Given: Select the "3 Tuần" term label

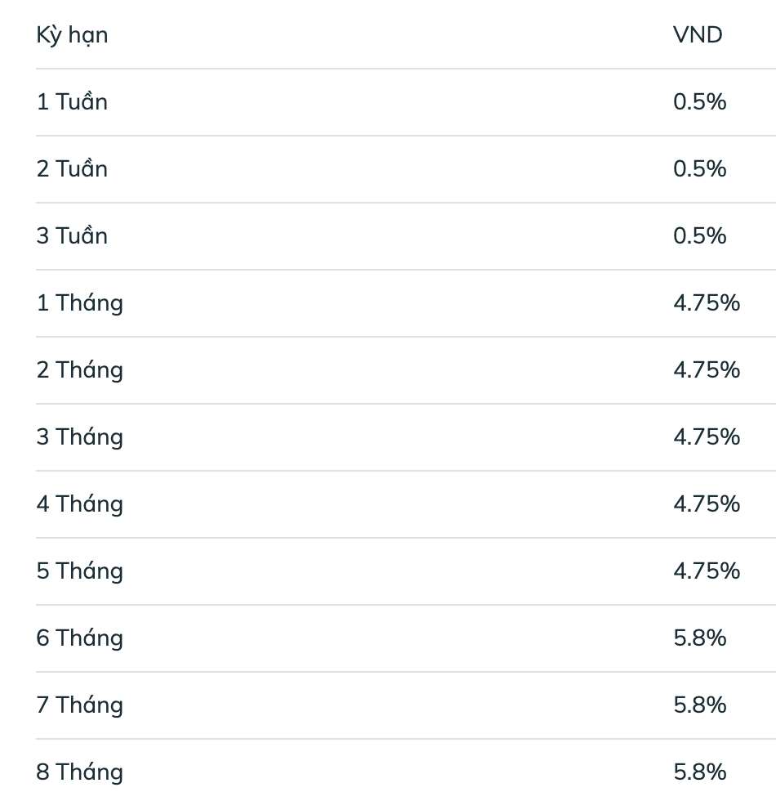Looking at the screenshot, I should (72, 236).
